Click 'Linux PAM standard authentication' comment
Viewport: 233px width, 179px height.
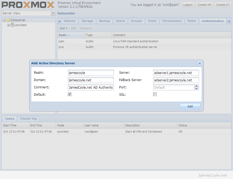coord(136,41)
